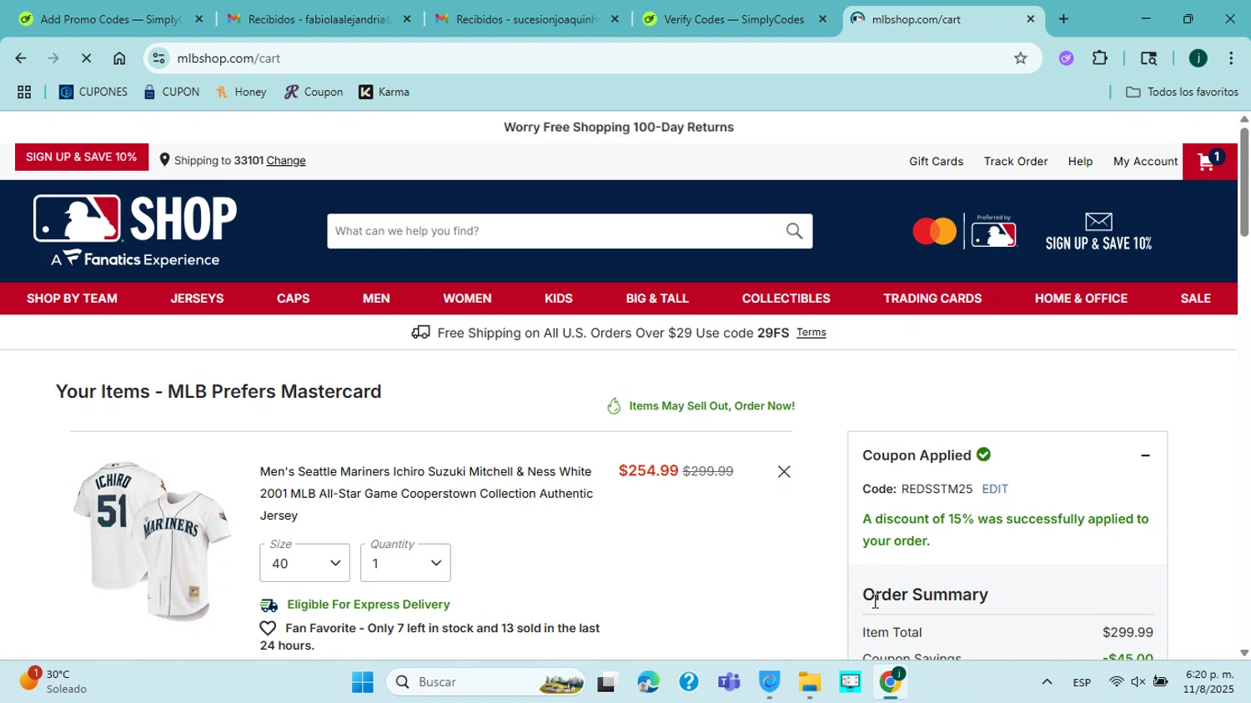Click the address bar URL
Viewport: 1251px width, 703px height.
coord(229,58)
